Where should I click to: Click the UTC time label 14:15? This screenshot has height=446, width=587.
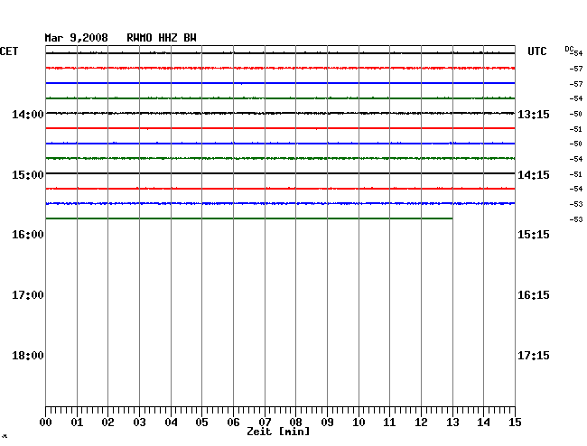pyautogui.click(x=534, y=175)
